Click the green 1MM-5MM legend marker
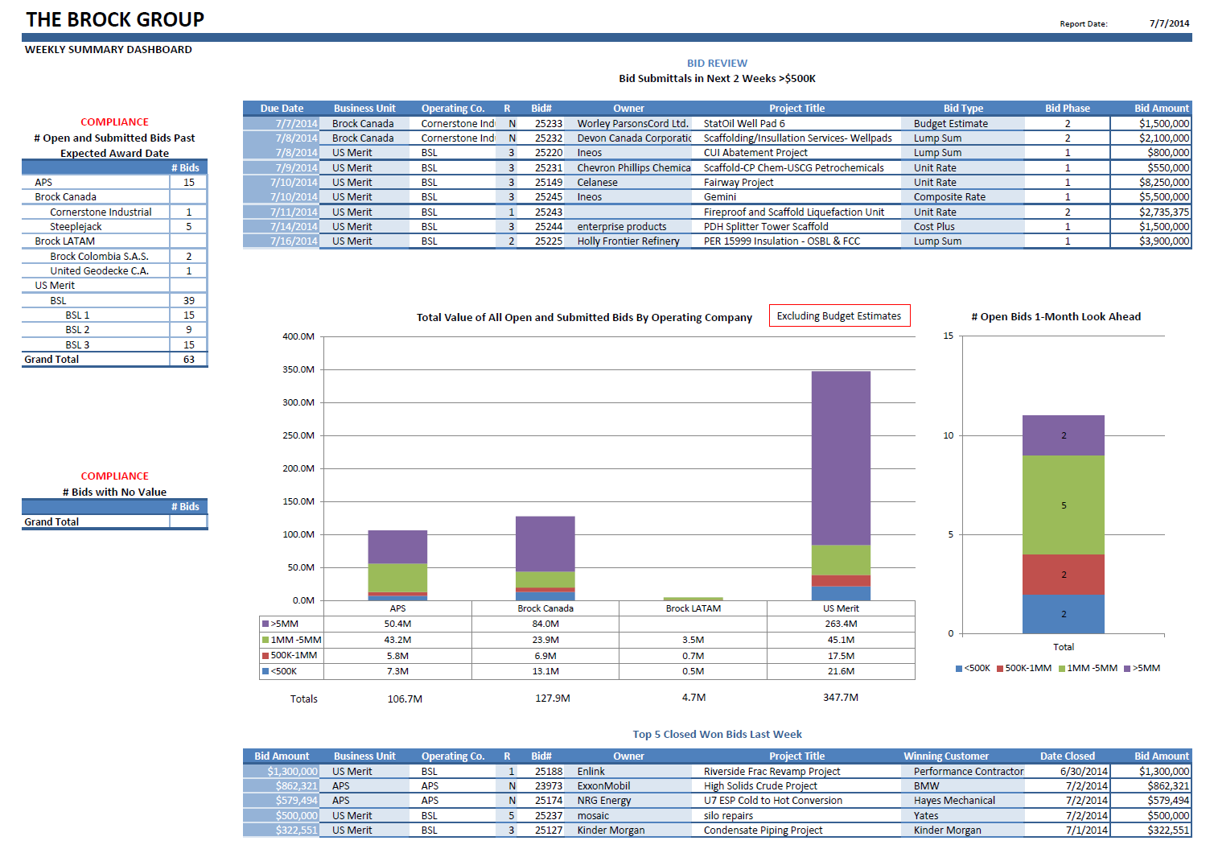Image resolution: width=1210 pixels, height=849 pixels. [266, 640]
